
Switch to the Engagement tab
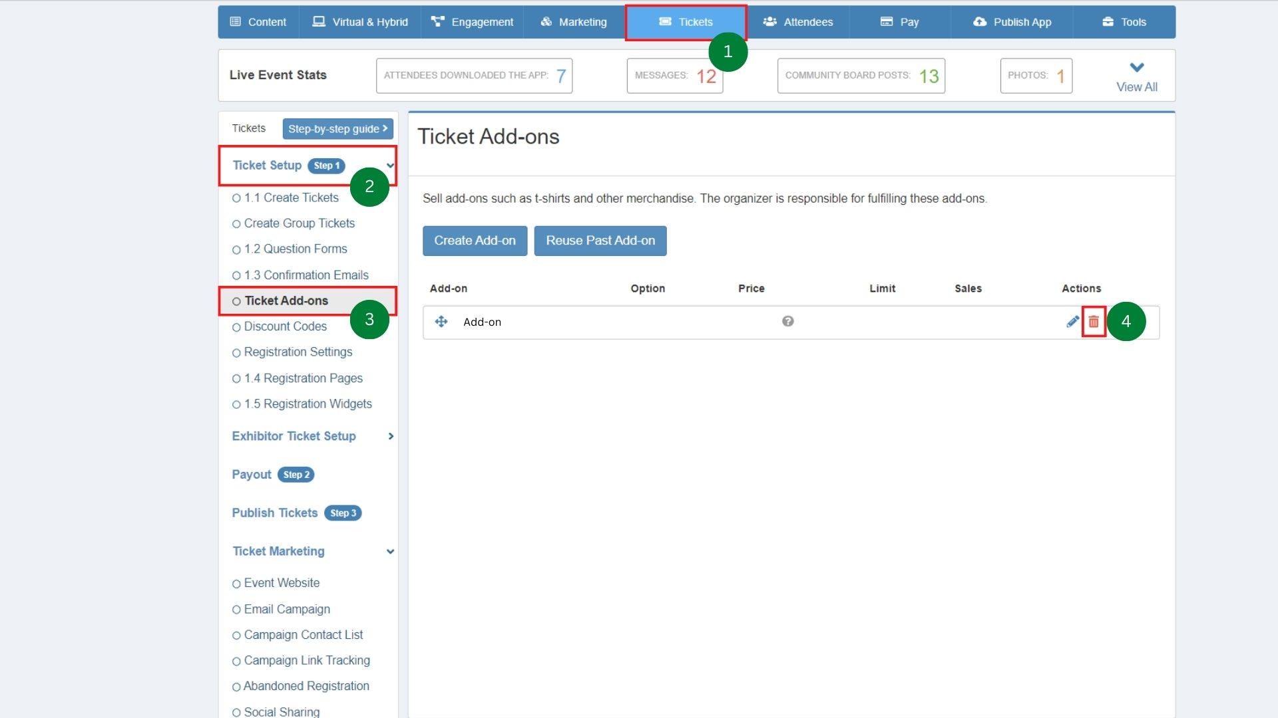click(437, 21)
